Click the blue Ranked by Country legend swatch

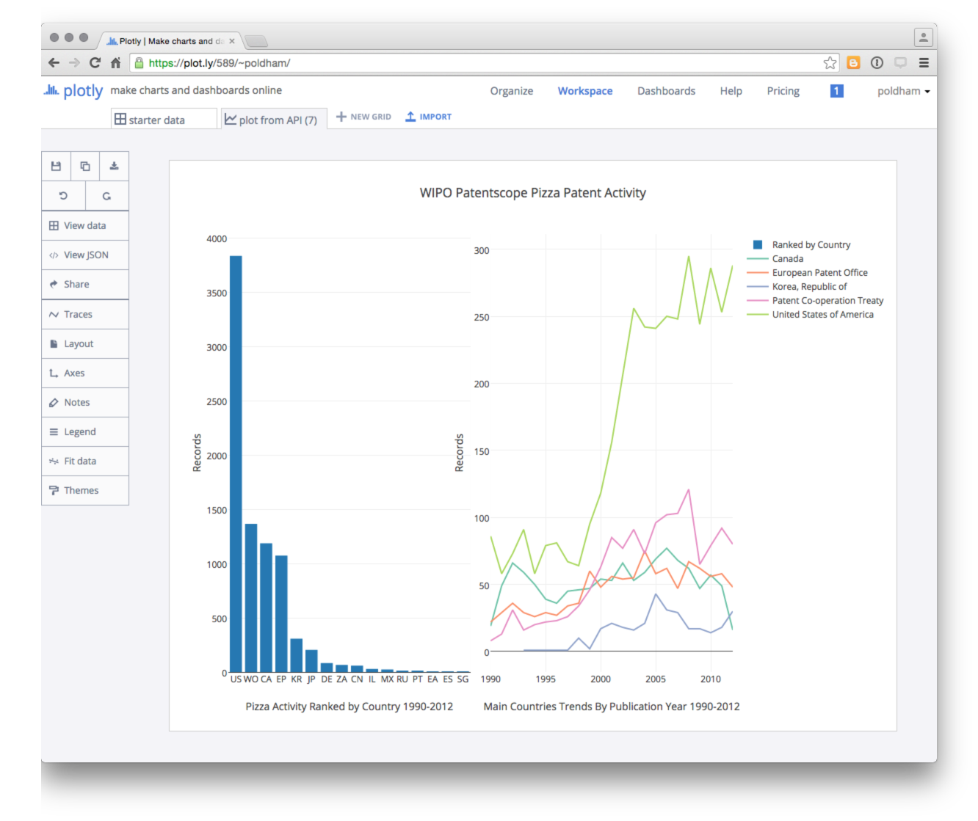coord(756,244)
